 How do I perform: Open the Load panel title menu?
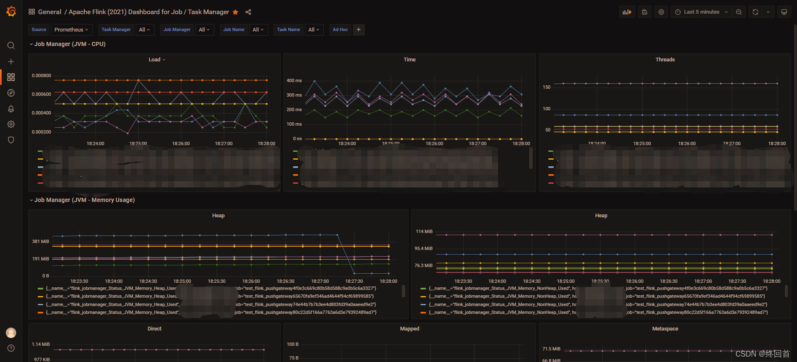pyautogui.click(x=157, y=60)
